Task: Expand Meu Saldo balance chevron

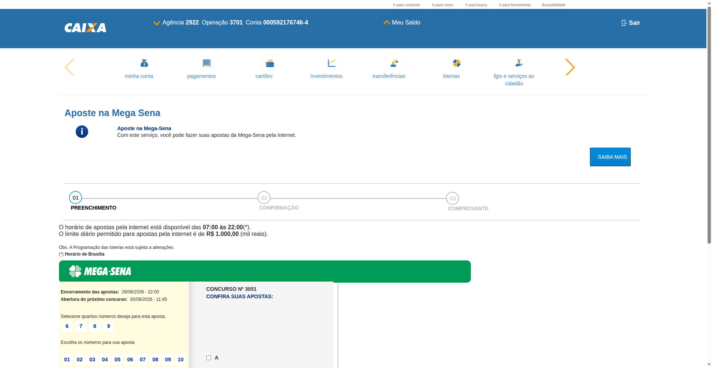Action: click(x=387, y=23)
